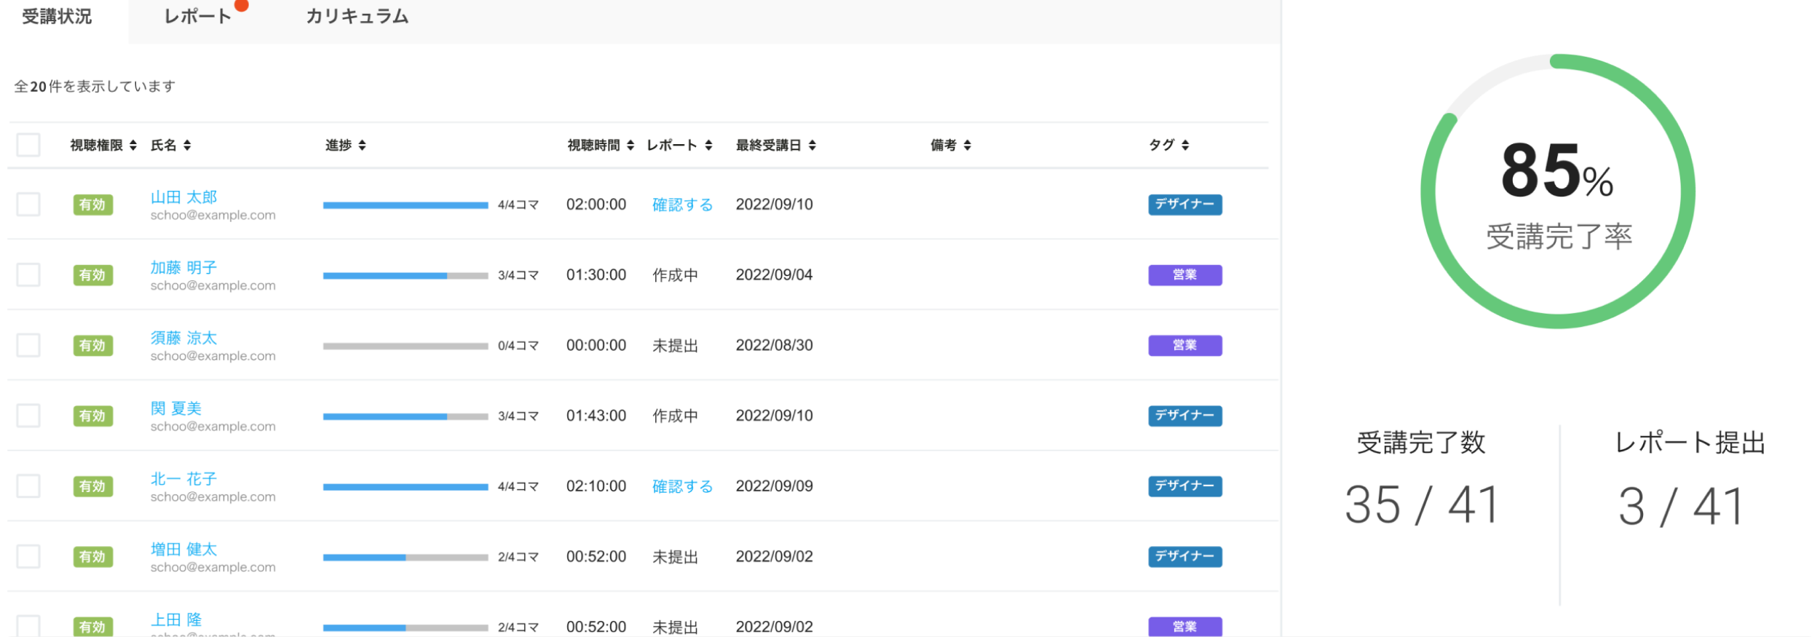Sort by 最終受講日 date column

tap(812, 146)
